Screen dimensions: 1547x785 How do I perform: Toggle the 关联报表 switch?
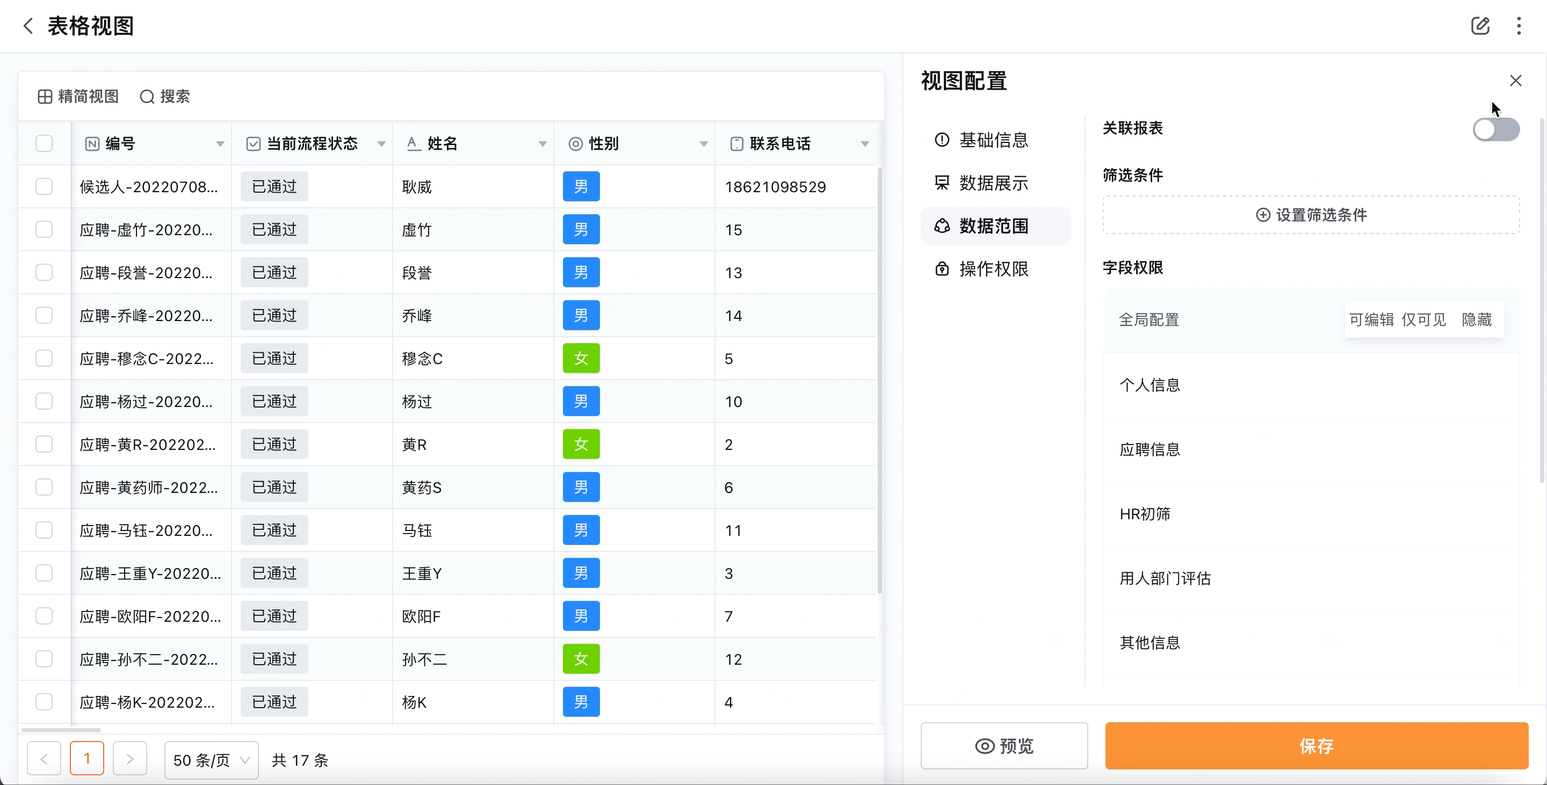[1496, 129]
